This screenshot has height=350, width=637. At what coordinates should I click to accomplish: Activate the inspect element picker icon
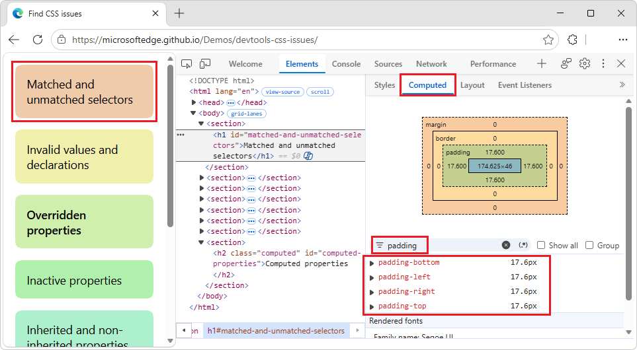pos(187,63)
